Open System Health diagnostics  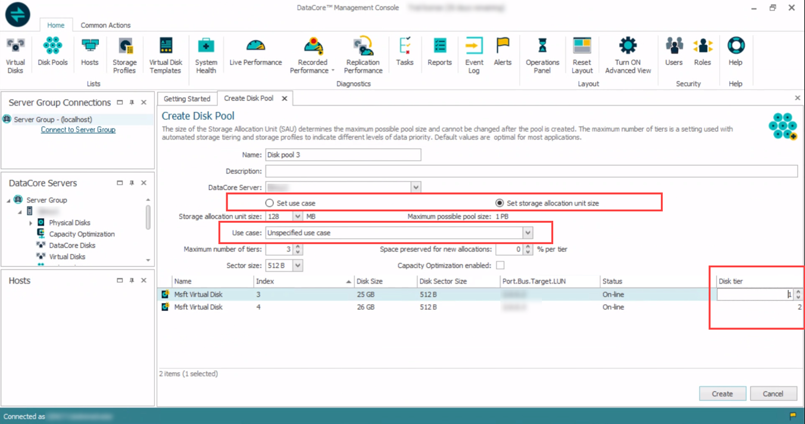[x=206, y=55]
